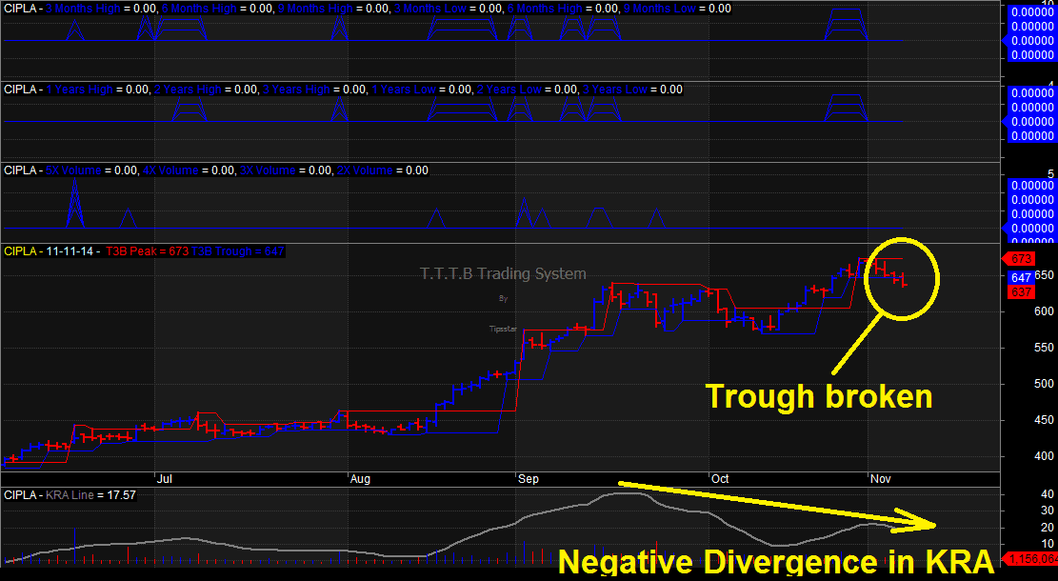Image resolution: width=1058 pixels, height=581 pixels.
Task: Click the "3 Months Low" indicator label
Action: (x=429, y=9)
